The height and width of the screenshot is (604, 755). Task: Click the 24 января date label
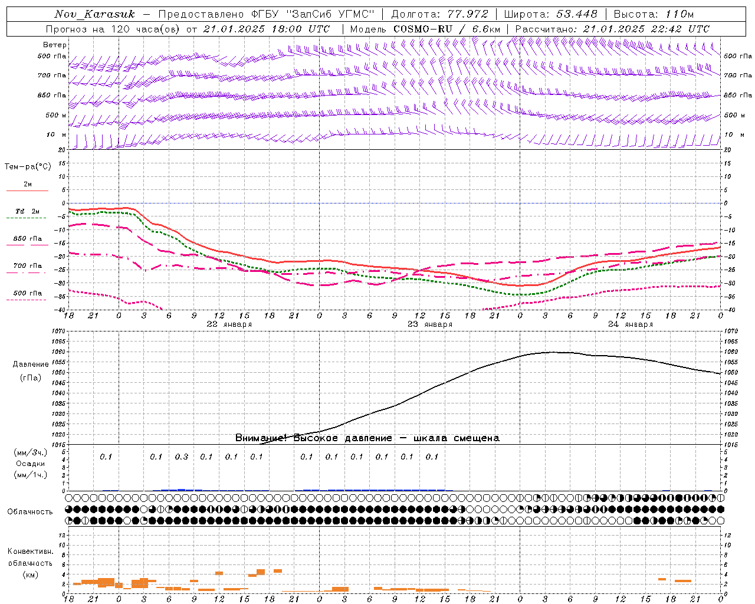point(631,324)
